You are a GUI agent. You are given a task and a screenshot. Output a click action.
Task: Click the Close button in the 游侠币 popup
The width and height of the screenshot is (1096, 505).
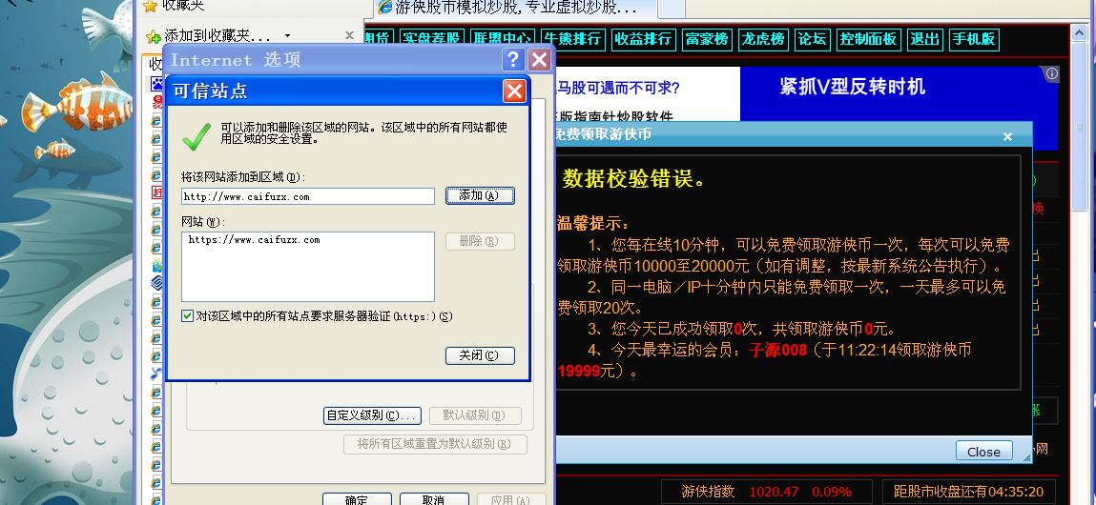tap(982, 452)
